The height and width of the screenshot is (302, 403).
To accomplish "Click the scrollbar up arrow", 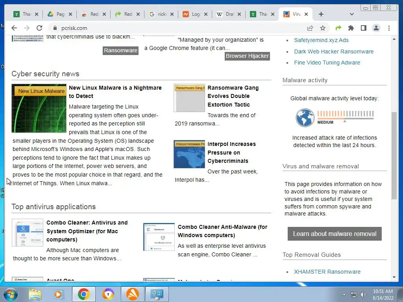I will 394,39.
